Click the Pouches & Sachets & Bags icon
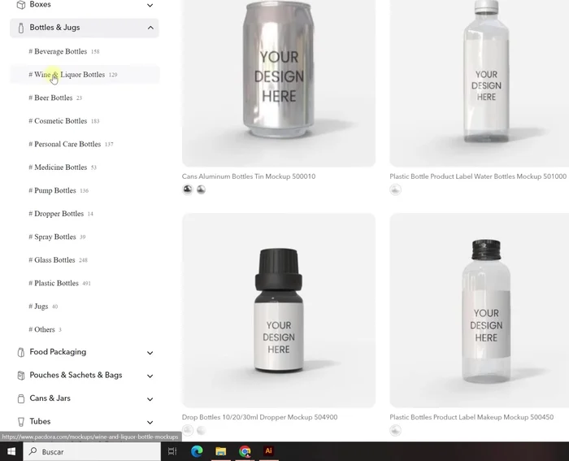The width and height of the screenshot is (569, 461). coord(21,376)
